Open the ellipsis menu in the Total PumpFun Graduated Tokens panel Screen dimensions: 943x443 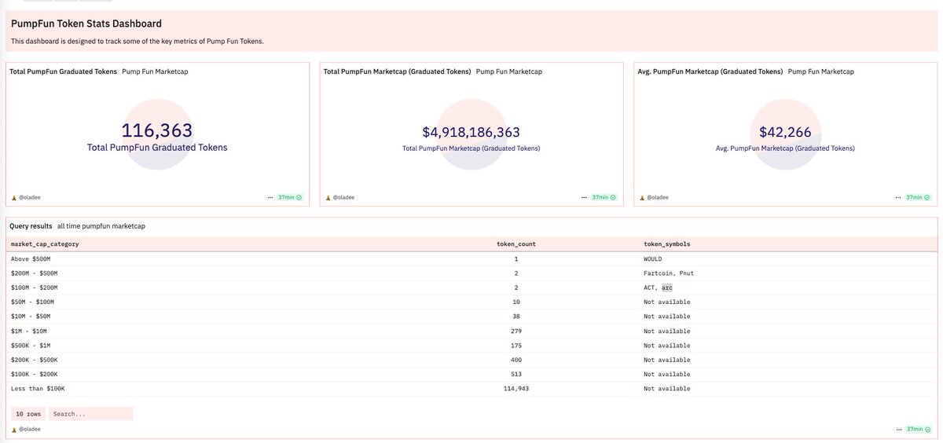pyautogui.click(x=270, y=197)
